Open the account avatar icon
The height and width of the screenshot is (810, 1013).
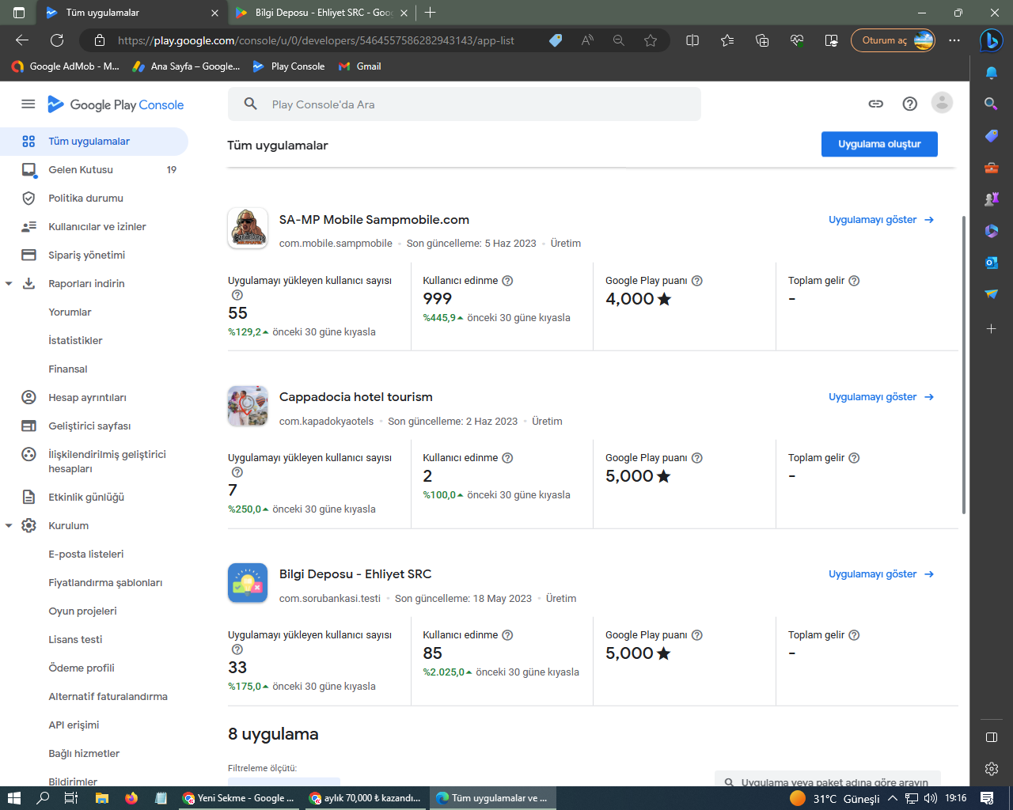942,103
